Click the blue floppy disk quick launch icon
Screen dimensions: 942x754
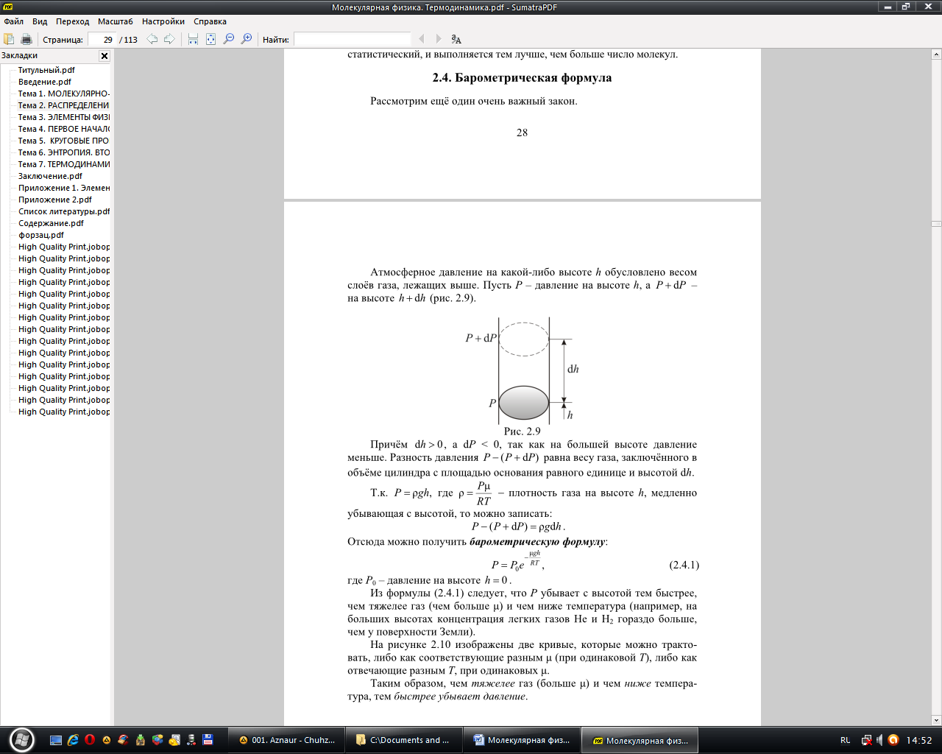(208, 740)
